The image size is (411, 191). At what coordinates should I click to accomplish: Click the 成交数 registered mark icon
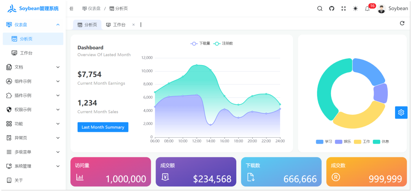(336, 177)
